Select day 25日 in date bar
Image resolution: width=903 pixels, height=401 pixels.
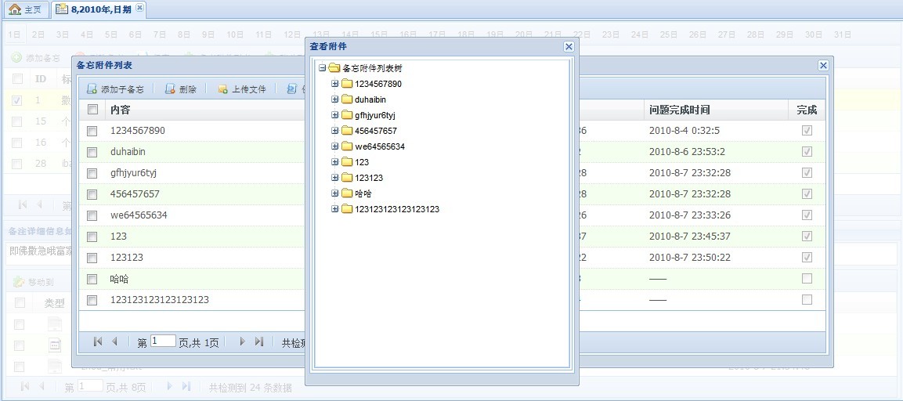669,34
